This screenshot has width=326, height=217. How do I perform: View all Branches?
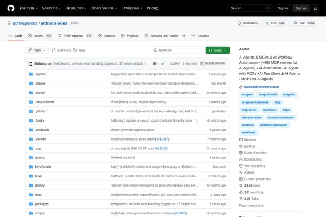click(61, 50)
